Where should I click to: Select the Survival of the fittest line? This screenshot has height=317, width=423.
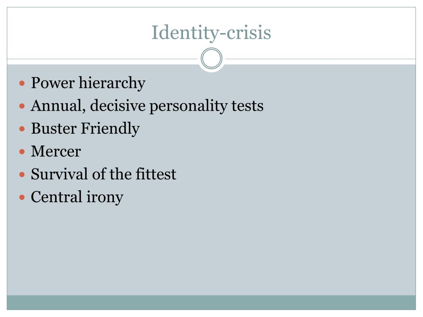(x=104, y=174)
